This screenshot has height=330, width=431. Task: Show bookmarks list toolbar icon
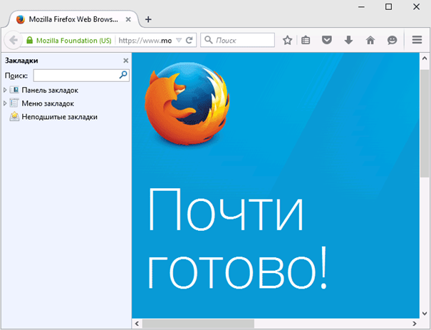[x=306, y=41]
